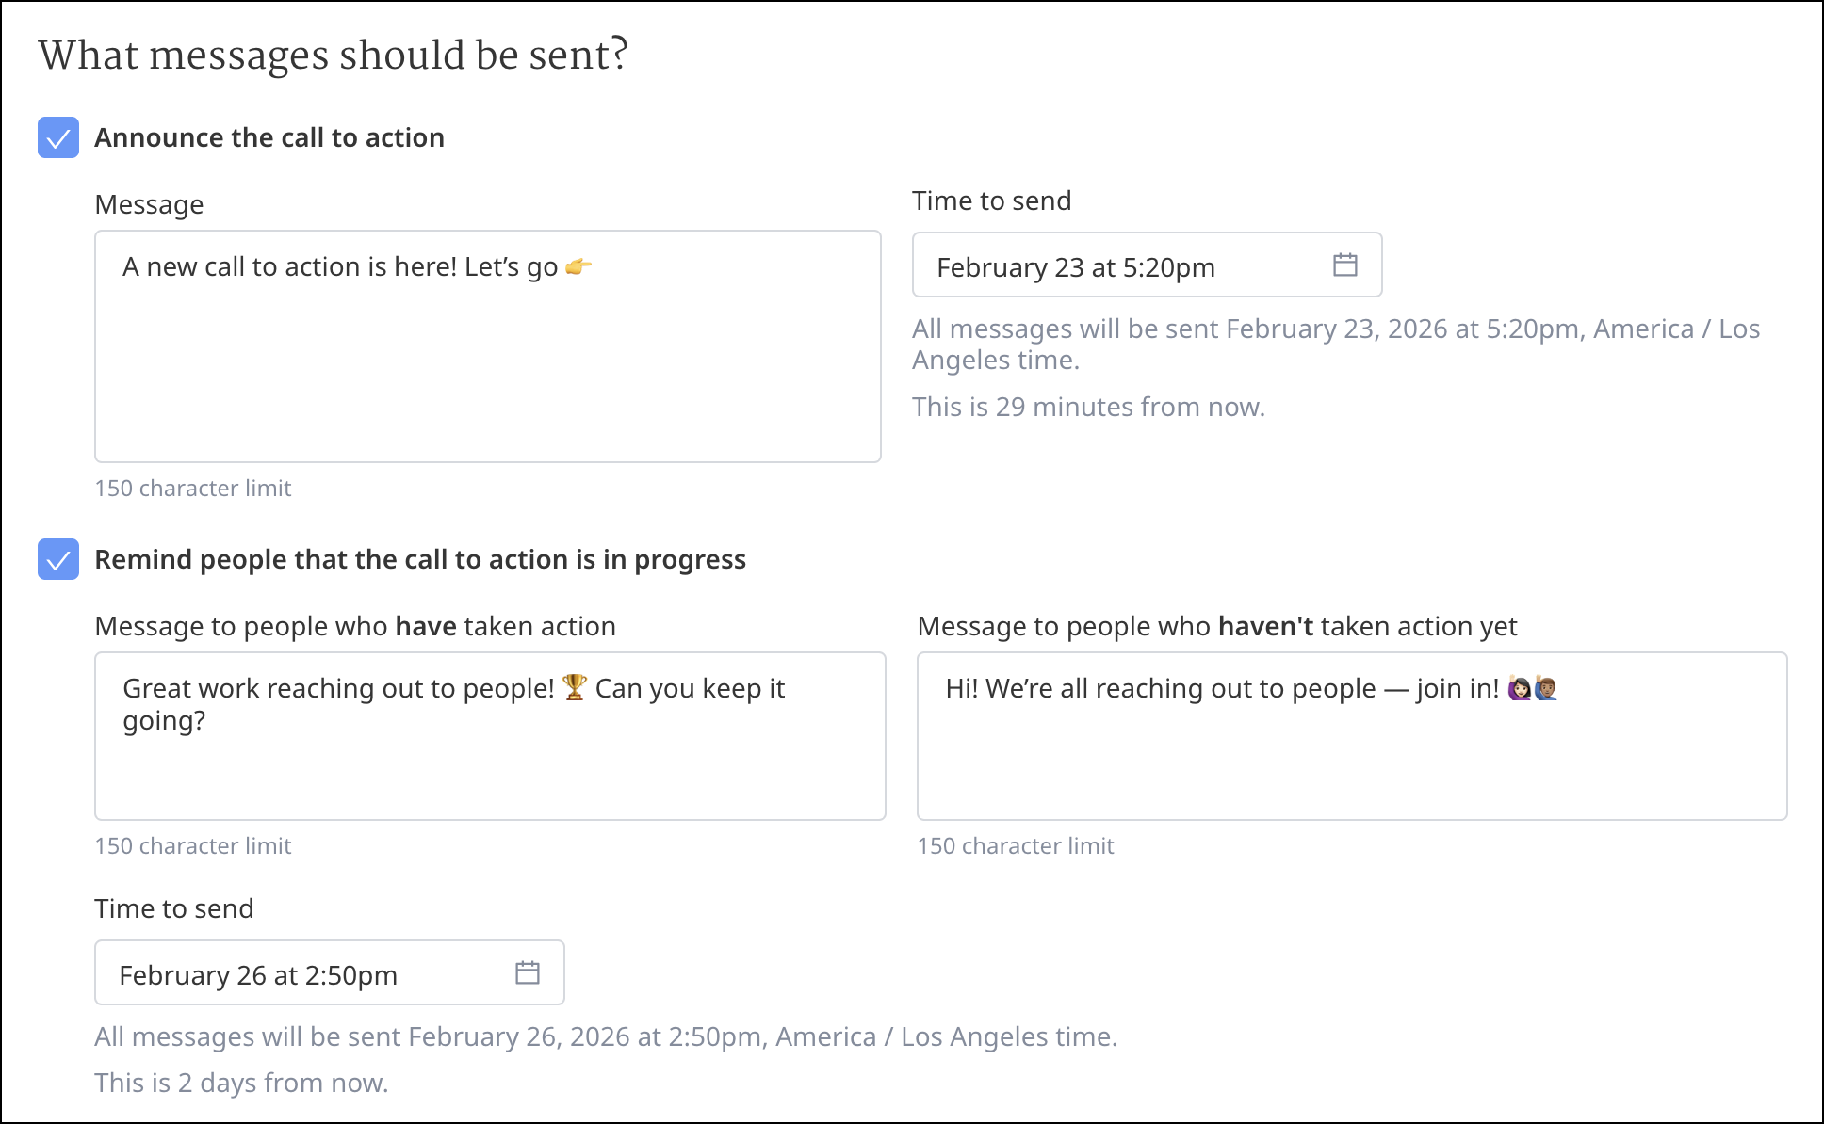Select the "Message to people who have taken action" label
The image size is (1824, 1124).
[x=355, y=626]
